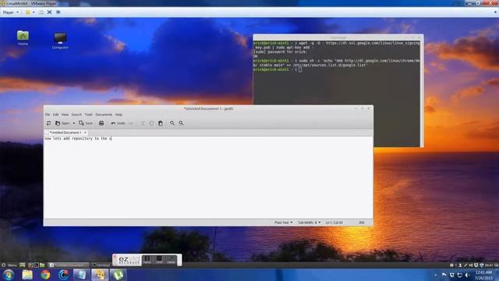The height and width of the screenshot is (281, 499).
Task: Copy selection with copy icon
Action: pos(151,123)
